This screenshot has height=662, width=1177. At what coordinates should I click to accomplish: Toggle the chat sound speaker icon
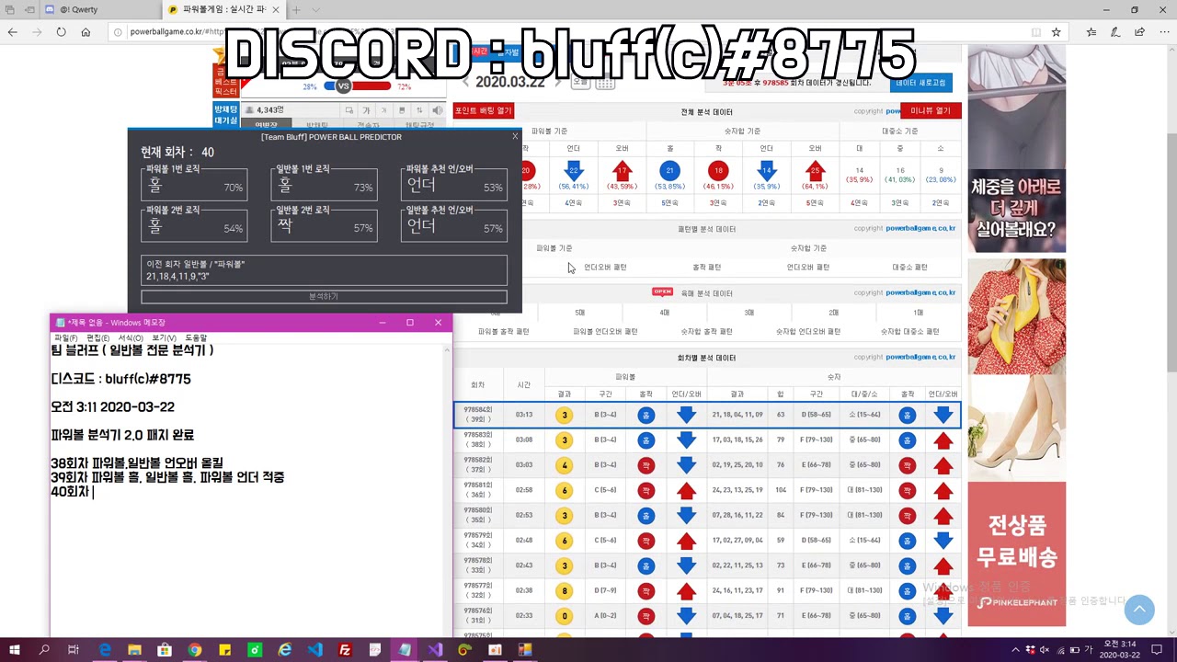coord(438,110)
